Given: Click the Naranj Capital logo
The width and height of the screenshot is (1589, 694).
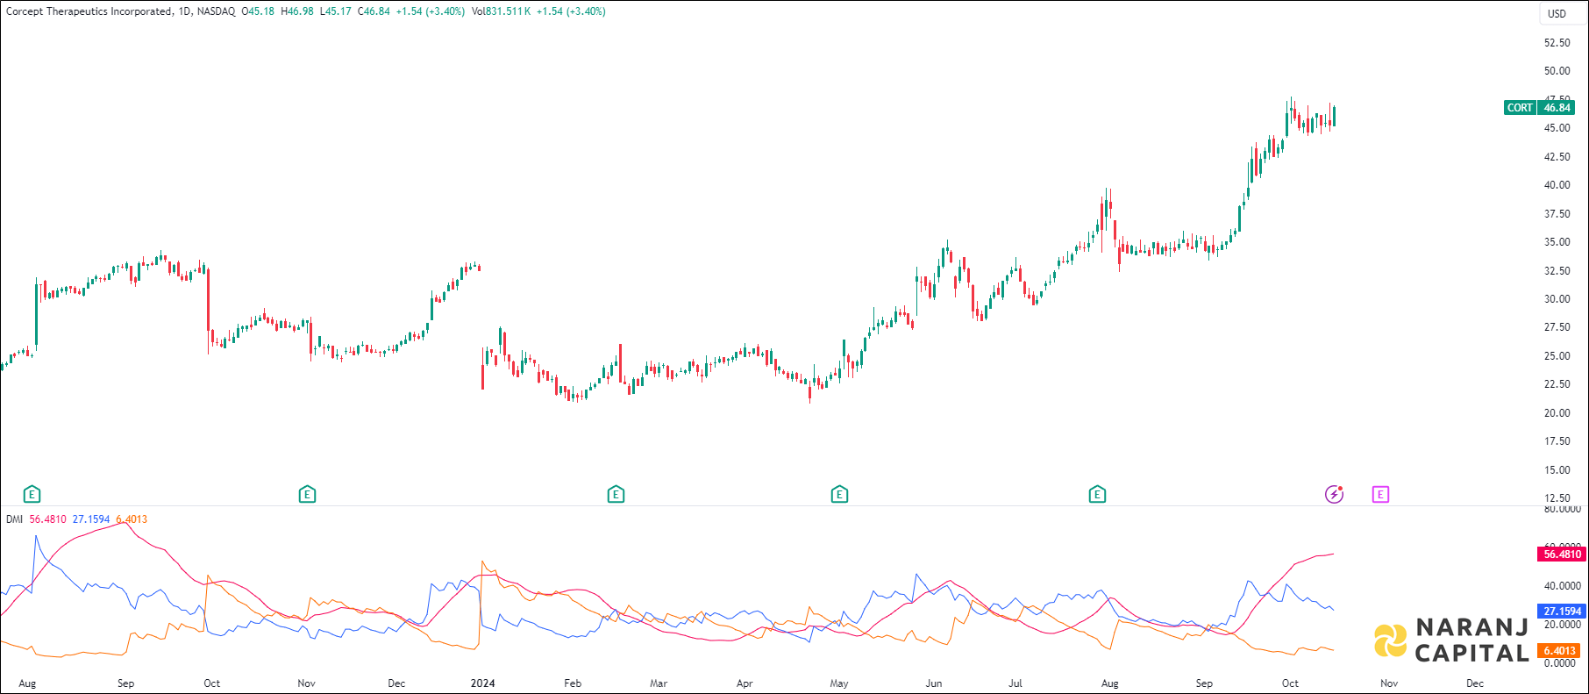Looking at the screenshot, I should coord(1450,640).
